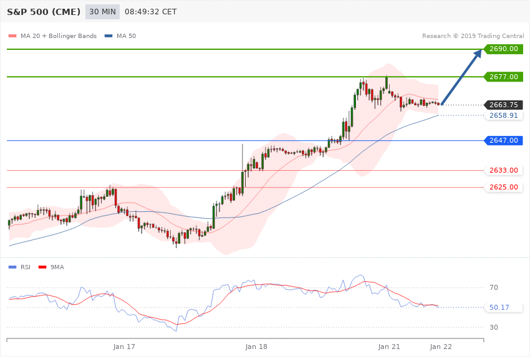
Task: Click the Jan 22 date axis label
Action: click(441, 347)
